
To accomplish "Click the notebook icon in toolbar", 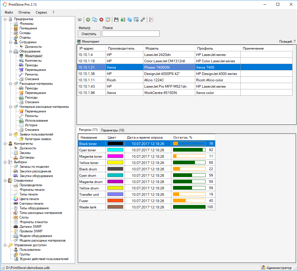I will (151, 20).
